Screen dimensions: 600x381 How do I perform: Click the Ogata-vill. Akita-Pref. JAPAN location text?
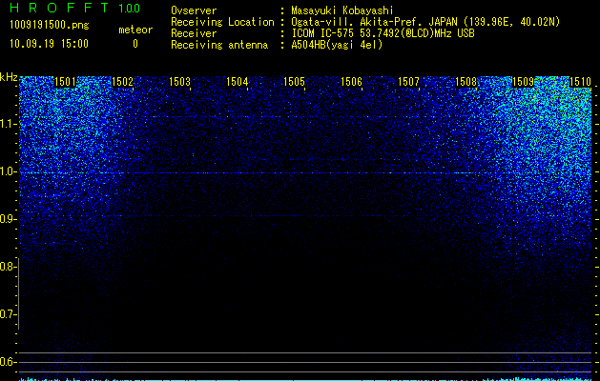(425, 22)
